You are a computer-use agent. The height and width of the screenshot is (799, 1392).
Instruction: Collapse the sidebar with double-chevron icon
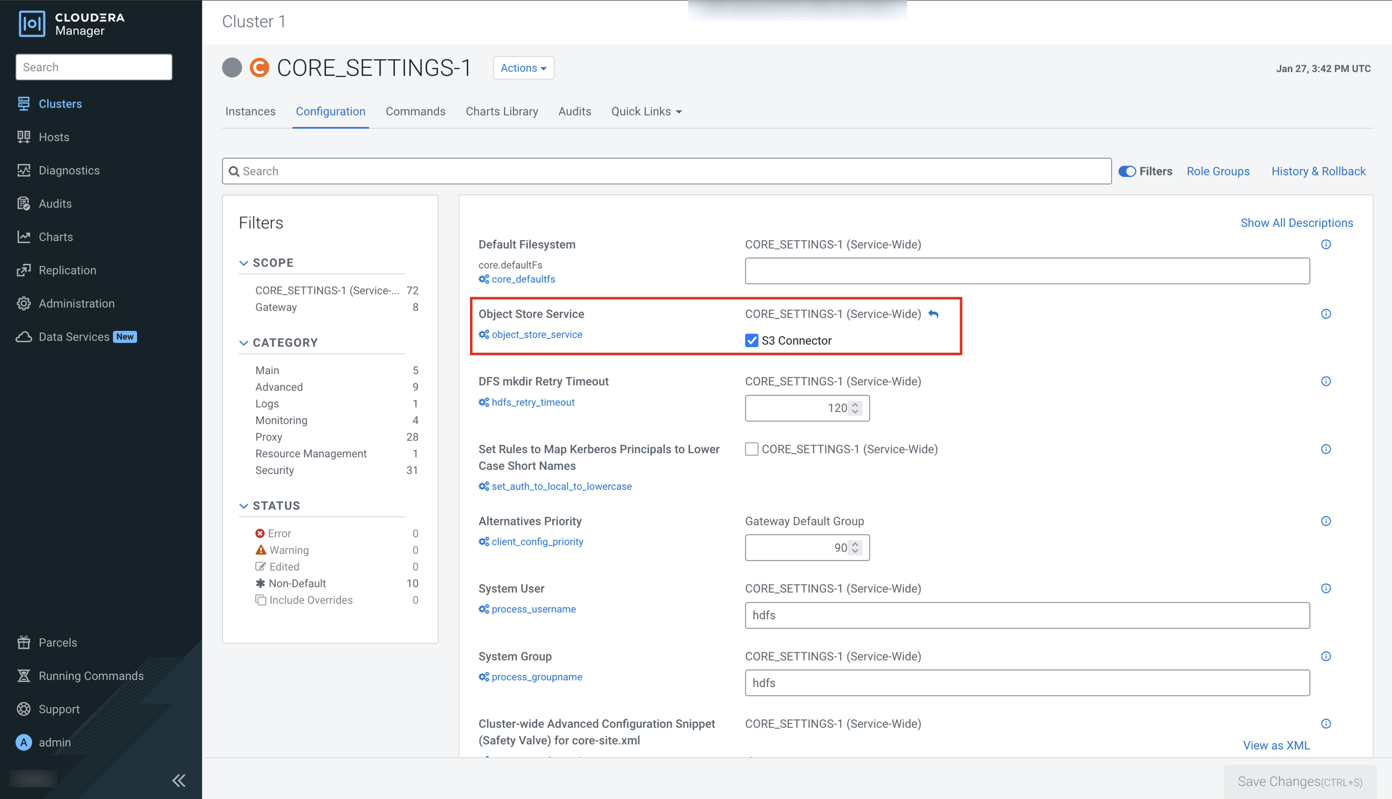[178, 780]
